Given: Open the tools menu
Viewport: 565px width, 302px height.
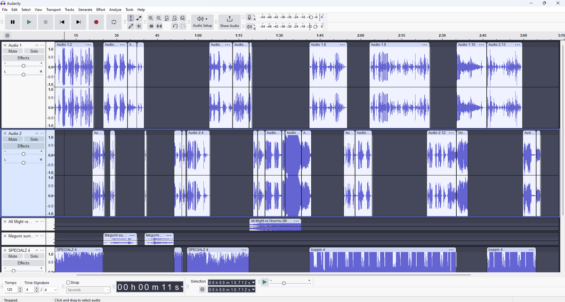Looking at the screenshot, I should coord(129,10).
